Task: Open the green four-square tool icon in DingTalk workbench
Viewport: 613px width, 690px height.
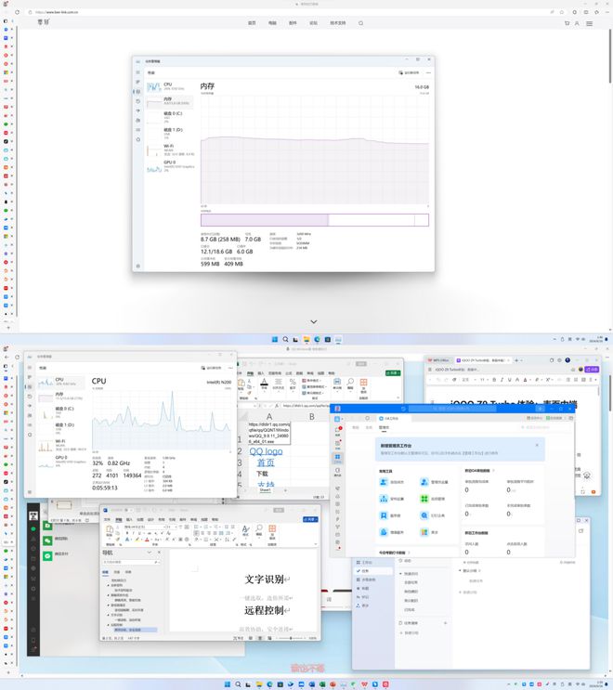Action: point(424,499)
